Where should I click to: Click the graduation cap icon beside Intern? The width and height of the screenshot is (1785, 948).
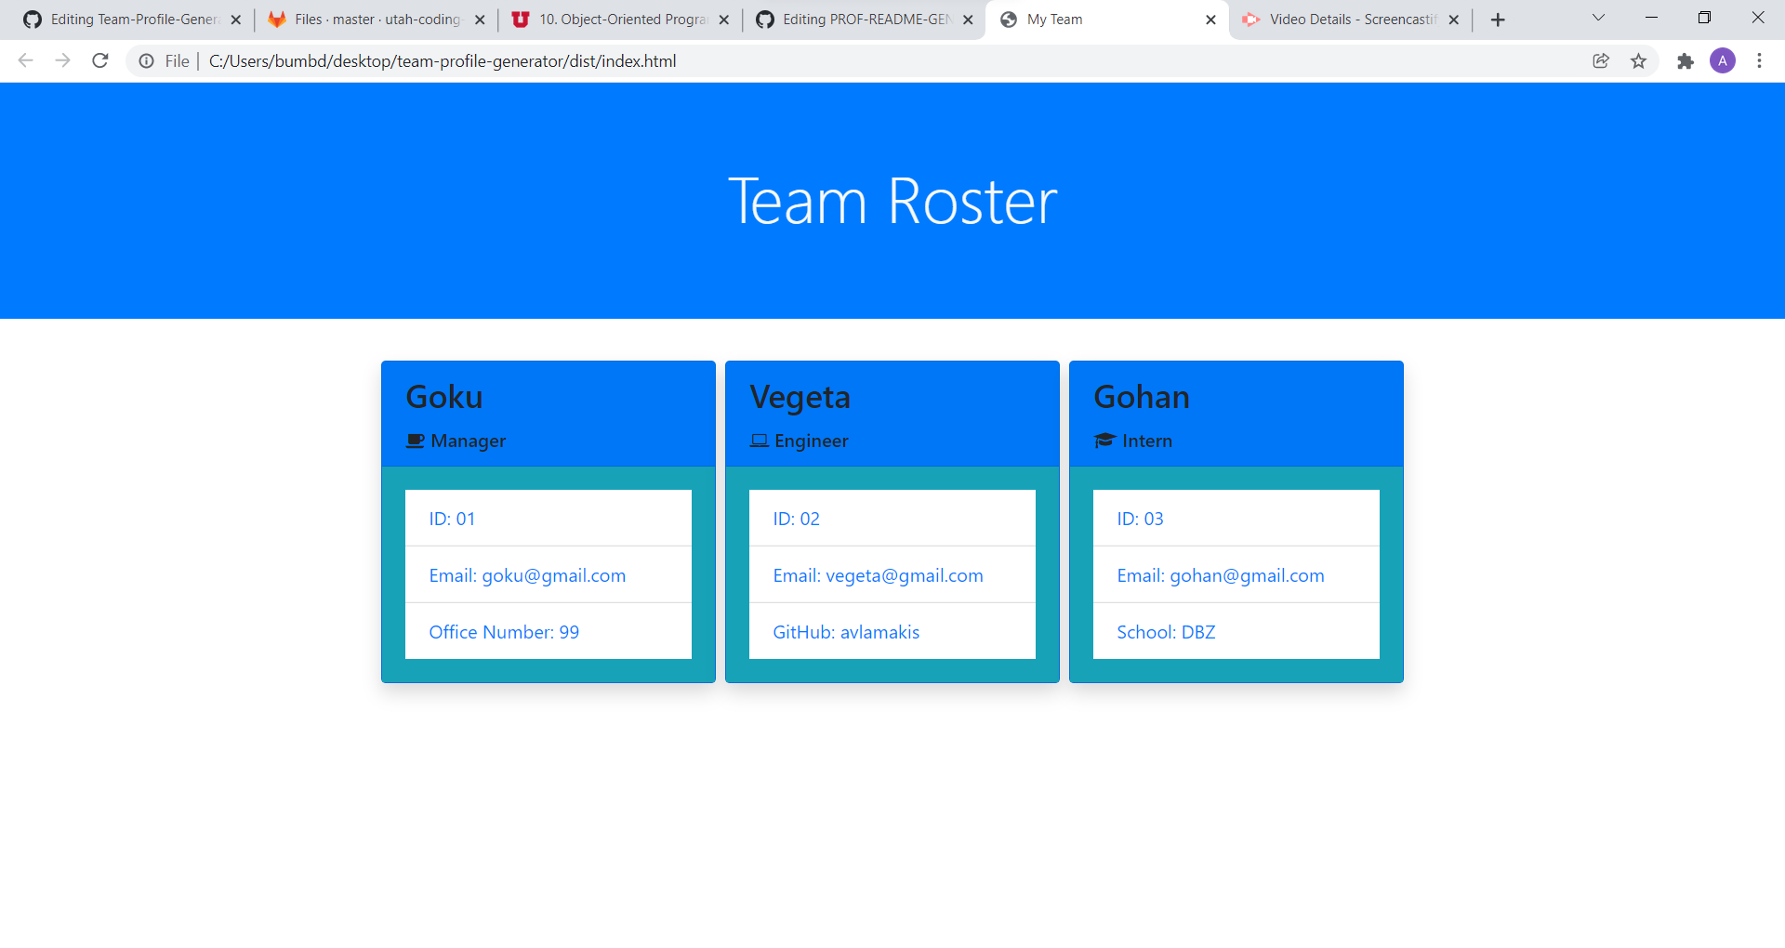[x=1104, y=441]
